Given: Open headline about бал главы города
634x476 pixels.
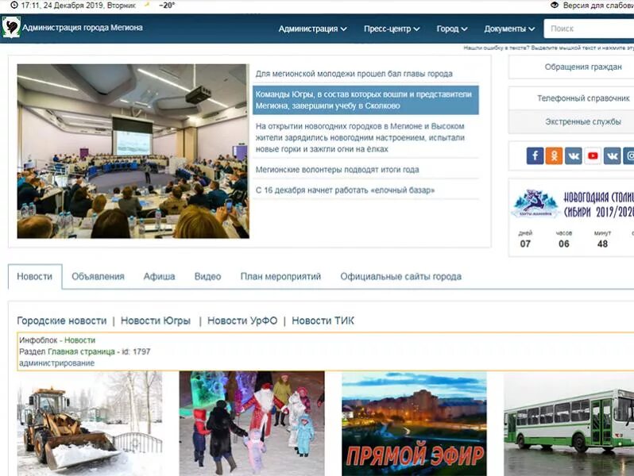Looking at the screenshot, I should [354, 74].
